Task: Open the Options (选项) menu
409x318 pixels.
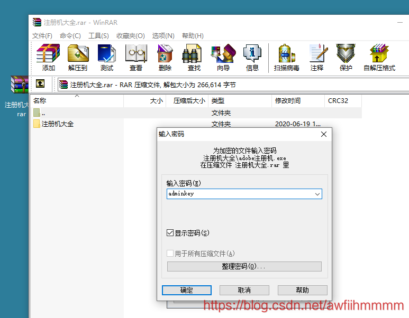Action: coord(163,36)
